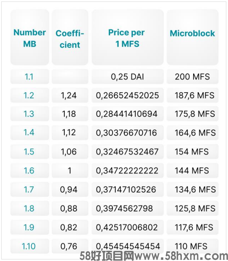Select microblock number 1.9

click(x=30, y=227)
